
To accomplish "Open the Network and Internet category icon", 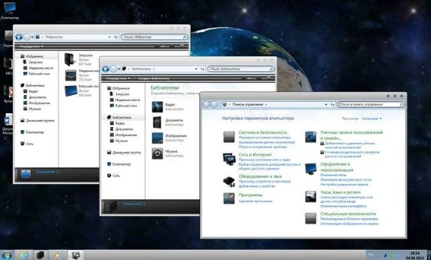I will pyautogui.click(x=229, y=159).
